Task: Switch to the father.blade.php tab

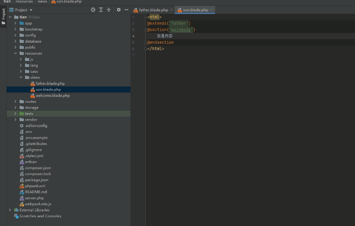Action: pyautogui.click(x=153, y=10)
